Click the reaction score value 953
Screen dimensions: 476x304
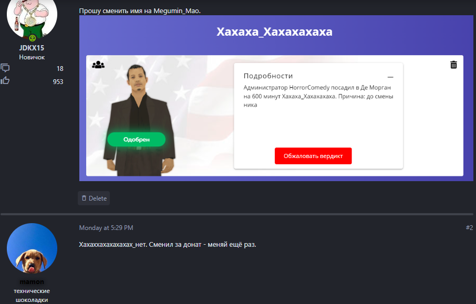point(58,81)
